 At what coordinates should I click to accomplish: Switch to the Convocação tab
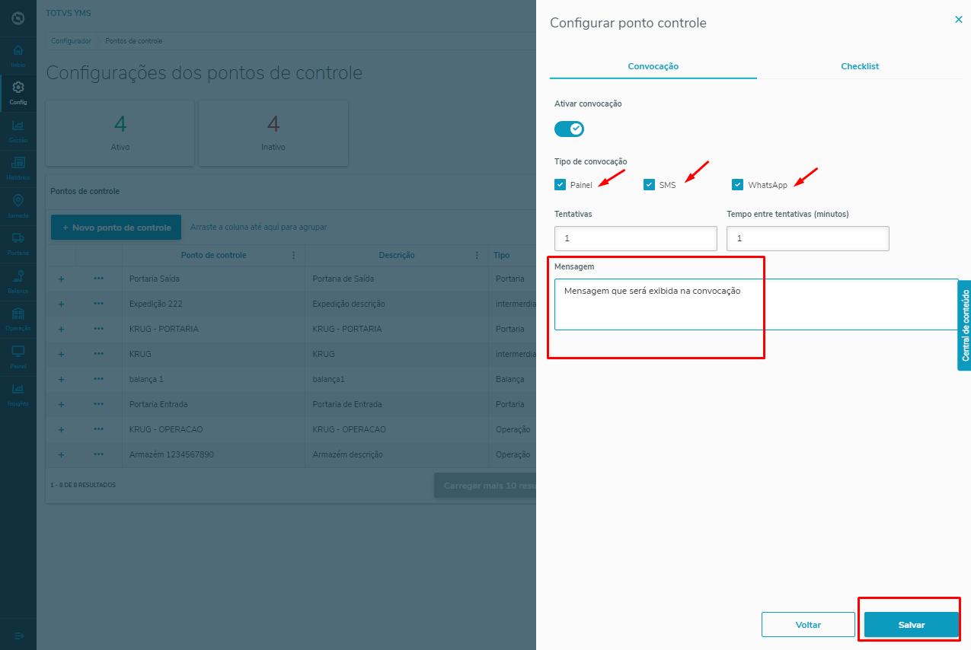(653, 66)
